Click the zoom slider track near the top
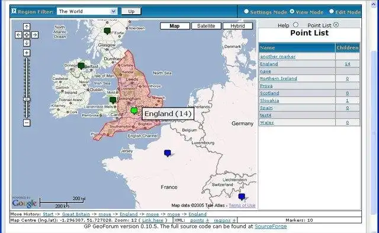This screenshot has width=379, height=233. (27, 62)
